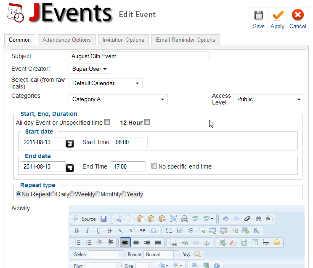Increase indent in editor
313x268 pixels.
pos(110,242)
